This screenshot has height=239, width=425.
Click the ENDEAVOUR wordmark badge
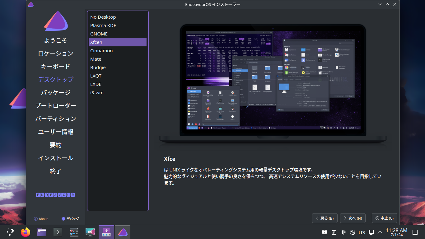55,195
